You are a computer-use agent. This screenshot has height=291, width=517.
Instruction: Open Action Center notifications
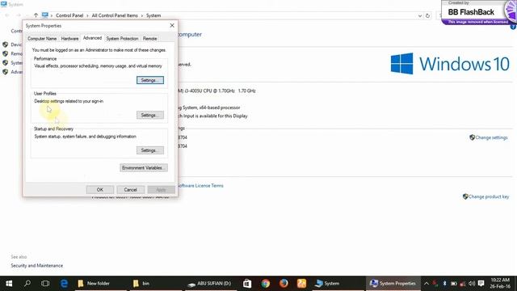481,284
